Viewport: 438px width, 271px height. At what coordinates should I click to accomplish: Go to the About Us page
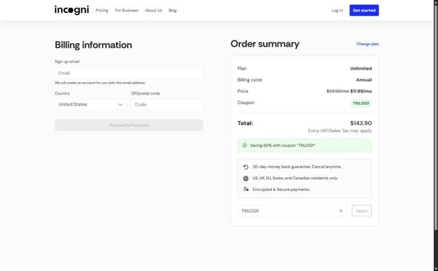(x=153, y=10)
